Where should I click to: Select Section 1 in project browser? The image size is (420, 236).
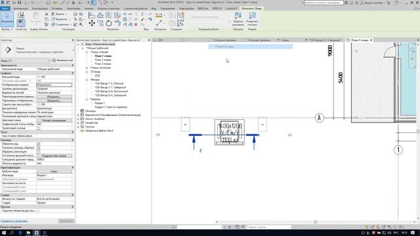click(x=100, y=103)
